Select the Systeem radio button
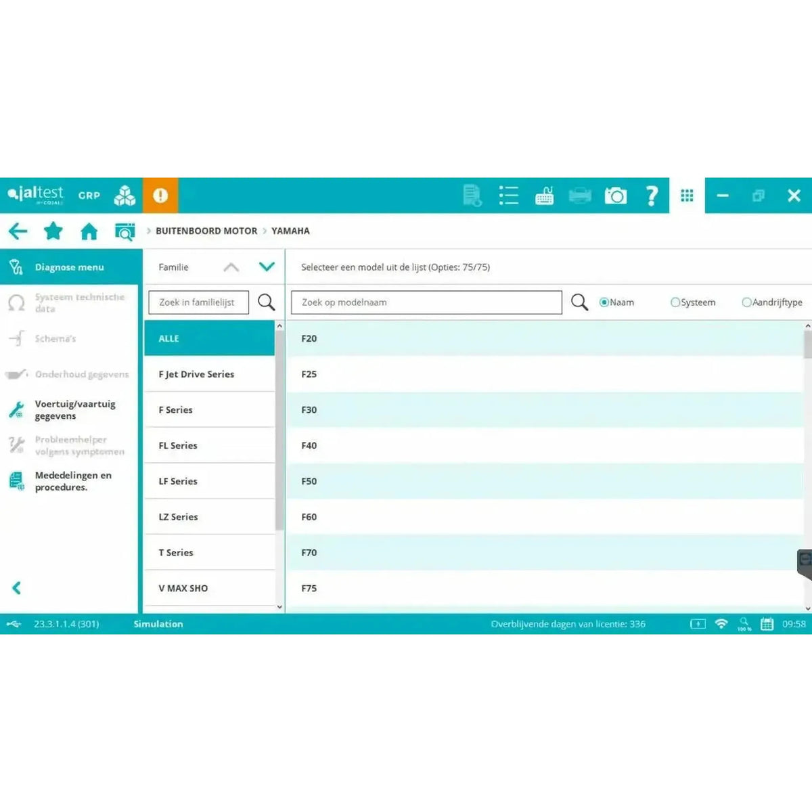 click(x=675, y=302)
